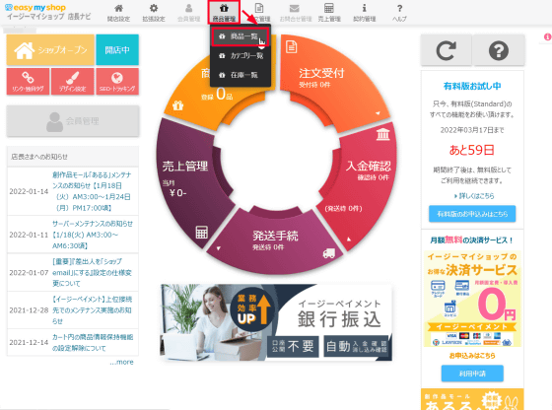Open the 商品管理 menu in top bar
This screenshot has height=410, width=552.
[224, 12]
